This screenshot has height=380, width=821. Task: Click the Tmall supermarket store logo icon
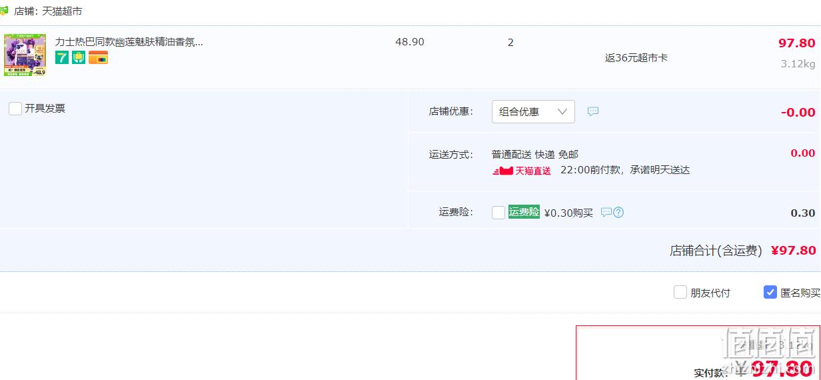click(4, 11)
